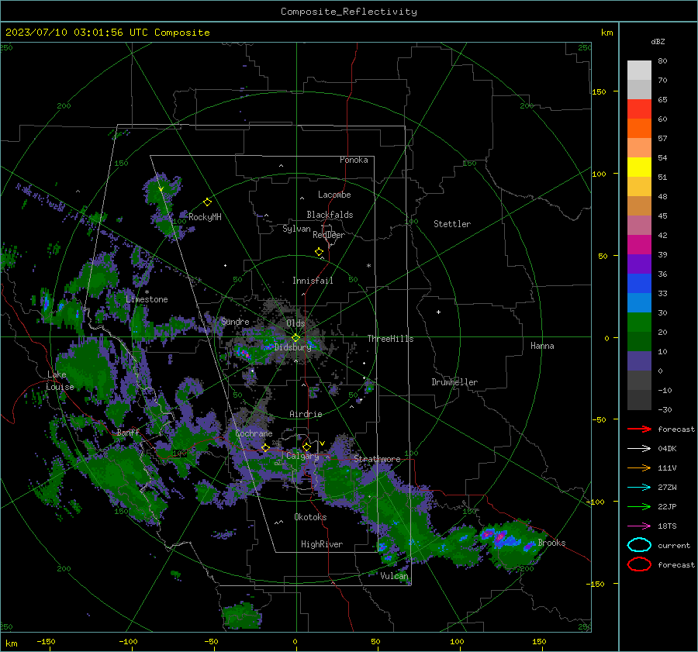Click the Didsbury city label
This screenshot has width=698, height=652.
[292, 347]
